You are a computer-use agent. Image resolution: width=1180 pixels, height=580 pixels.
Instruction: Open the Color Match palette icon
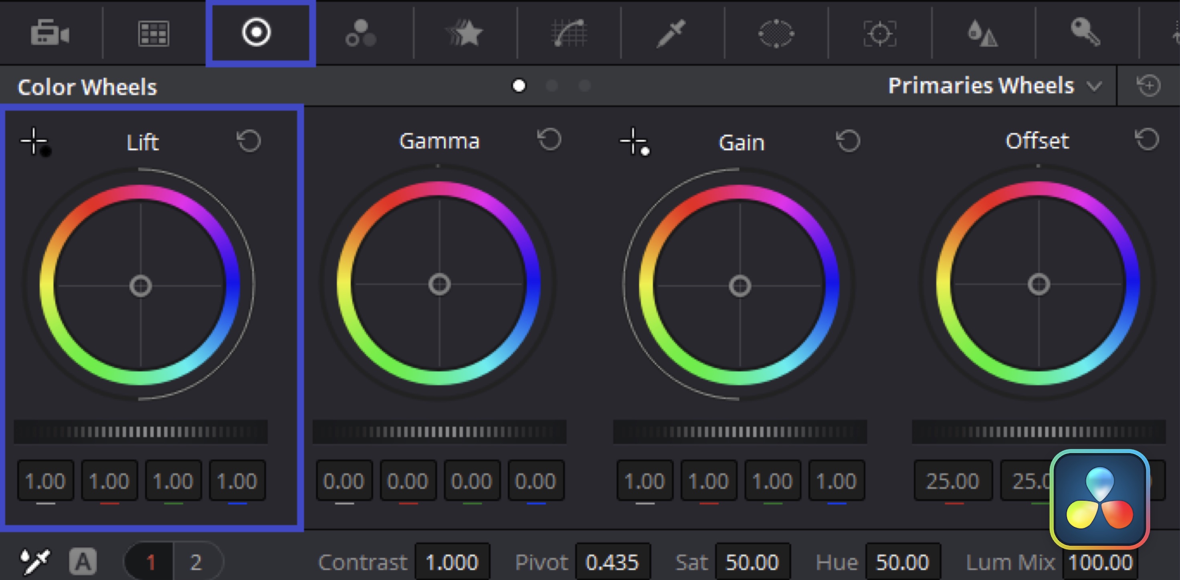[x=154, y=33]
